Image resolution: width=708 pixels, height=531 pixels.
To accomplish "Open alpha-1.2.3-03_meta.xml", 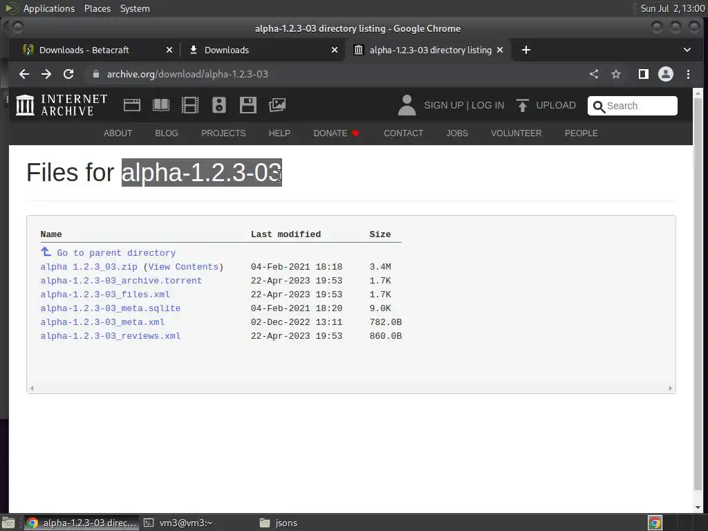I will (102, 322).
